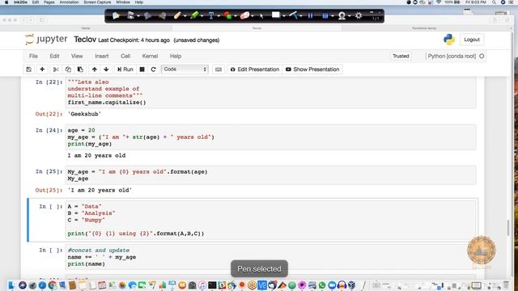Insert a cell below with the plus icon
Viewport: 518px width, 291px height.
click(x=42, y=70)
